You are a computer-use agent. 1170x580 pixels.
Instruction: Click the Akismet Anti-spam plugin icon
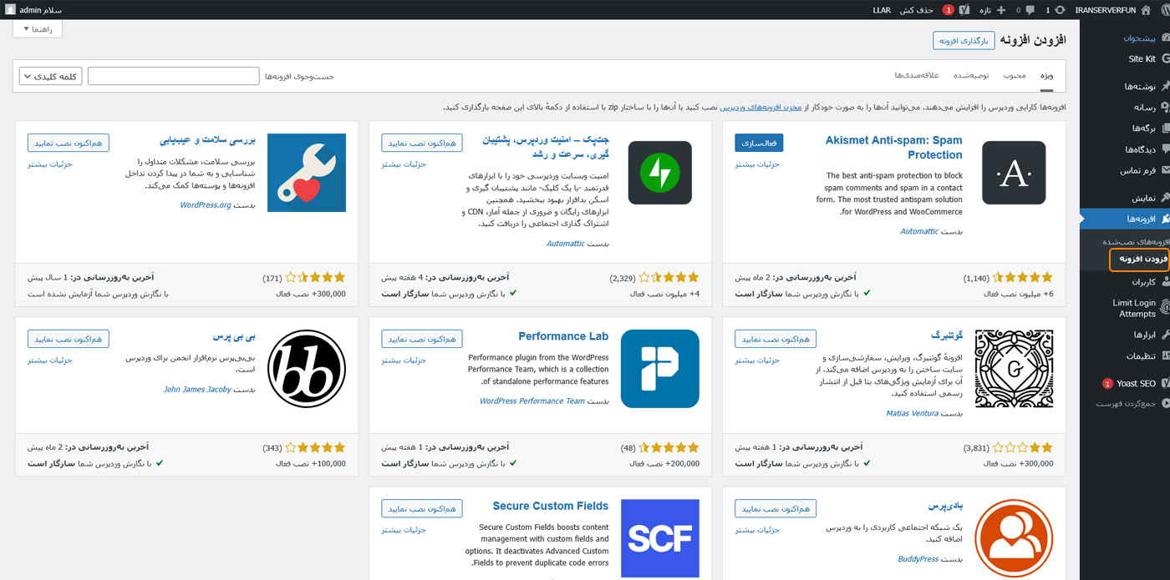(1013, 173)
